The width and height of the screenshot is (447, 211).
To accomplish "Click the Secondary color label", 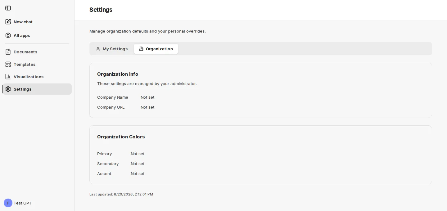I will click(108, 164).
